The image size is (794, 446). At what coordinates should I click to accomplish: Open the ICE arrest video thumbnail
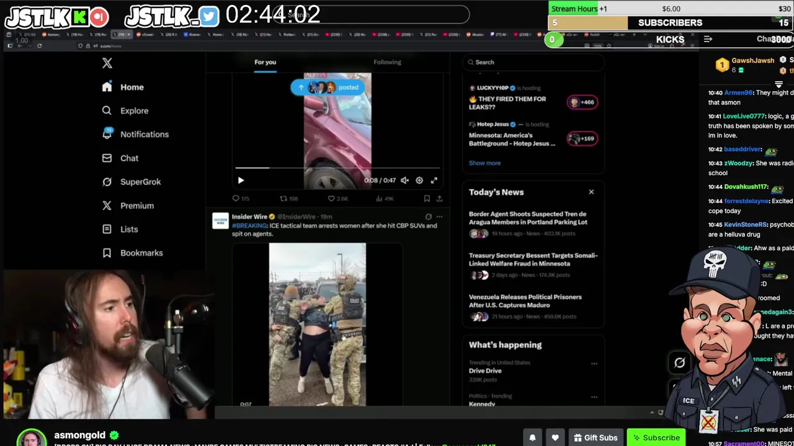tap(317, 324)
